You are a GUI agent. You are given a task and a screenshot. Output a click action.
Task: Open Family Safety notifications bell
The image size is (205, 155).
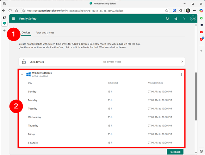point(167,19)
